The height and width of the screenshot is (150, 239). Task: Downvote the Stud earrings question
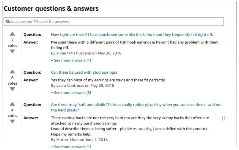12,89
